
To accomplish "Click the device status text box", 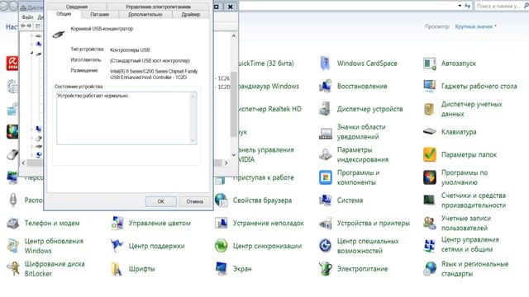I will 126,118.
